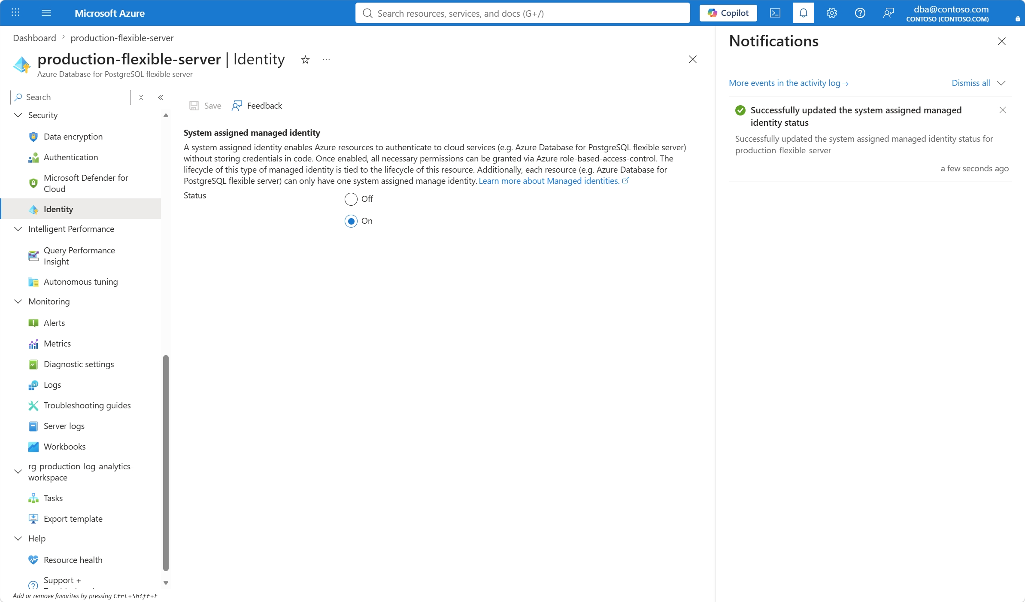Collapse the sidebar menu with double chevron
Image resolution: width=1025 pixels, height=602 pixels.
pos(161,97)
